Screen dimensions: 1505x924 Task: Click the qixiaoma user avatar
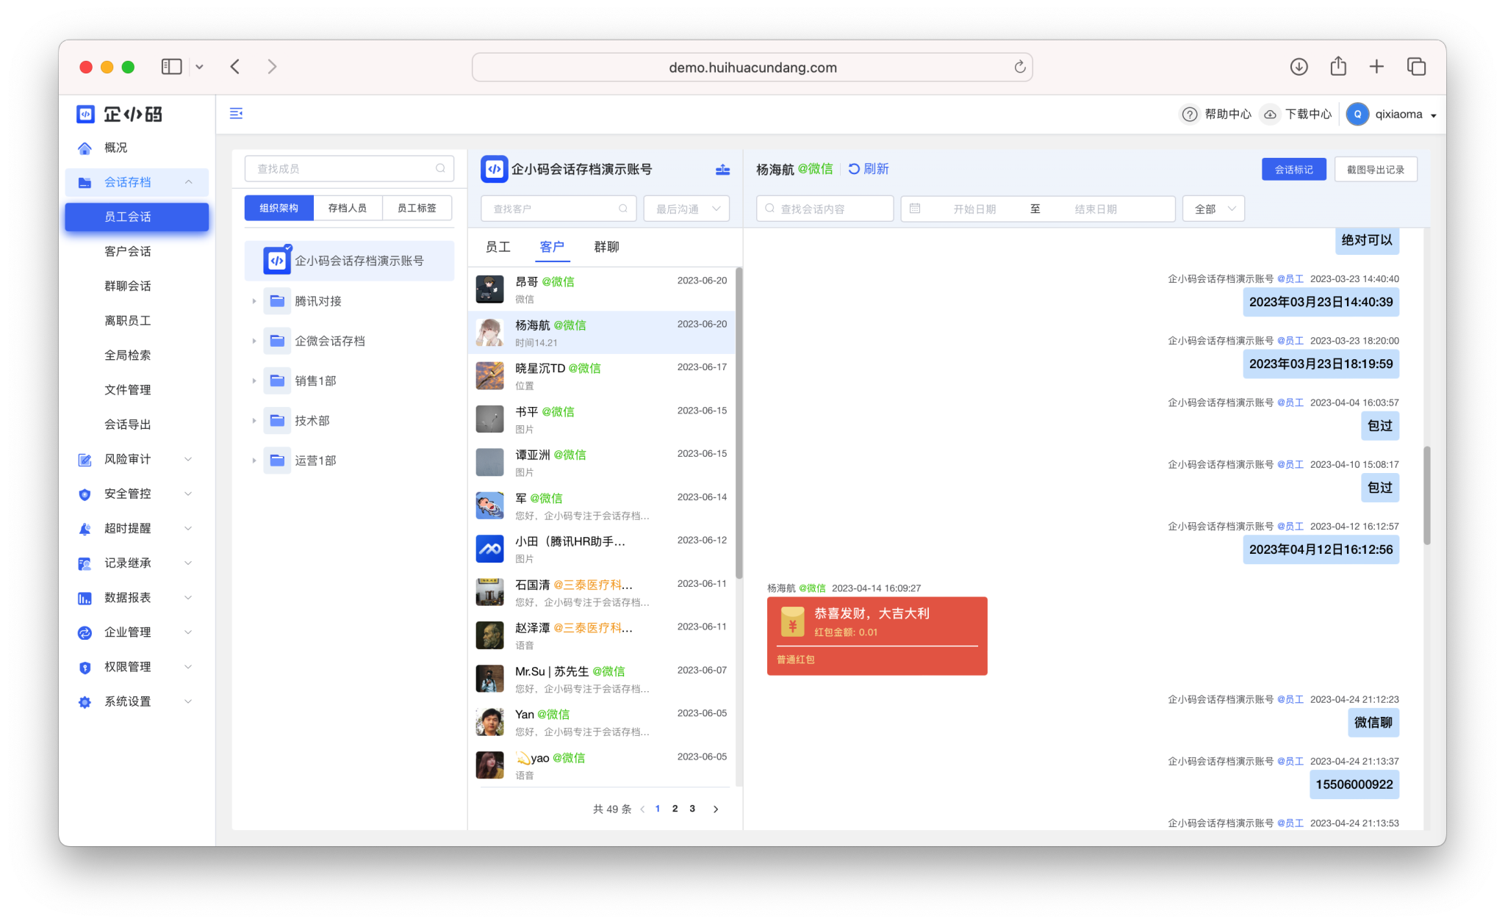click(x=1357, y=115)
